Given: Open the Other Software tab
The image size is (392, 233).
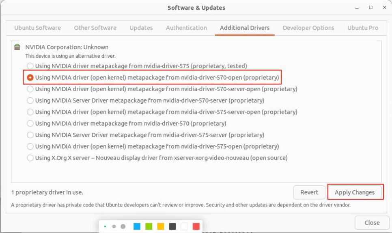Looking at the screenshot, I should click(x=95, y=28).
